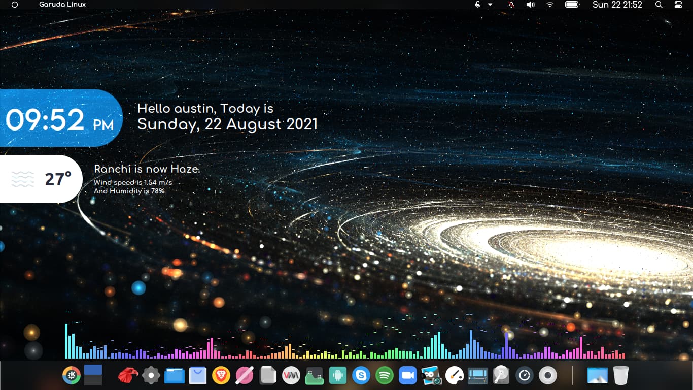
Task: Launch the paint palette drawing app
Action: pyautogui.click(x=454, y=375)
